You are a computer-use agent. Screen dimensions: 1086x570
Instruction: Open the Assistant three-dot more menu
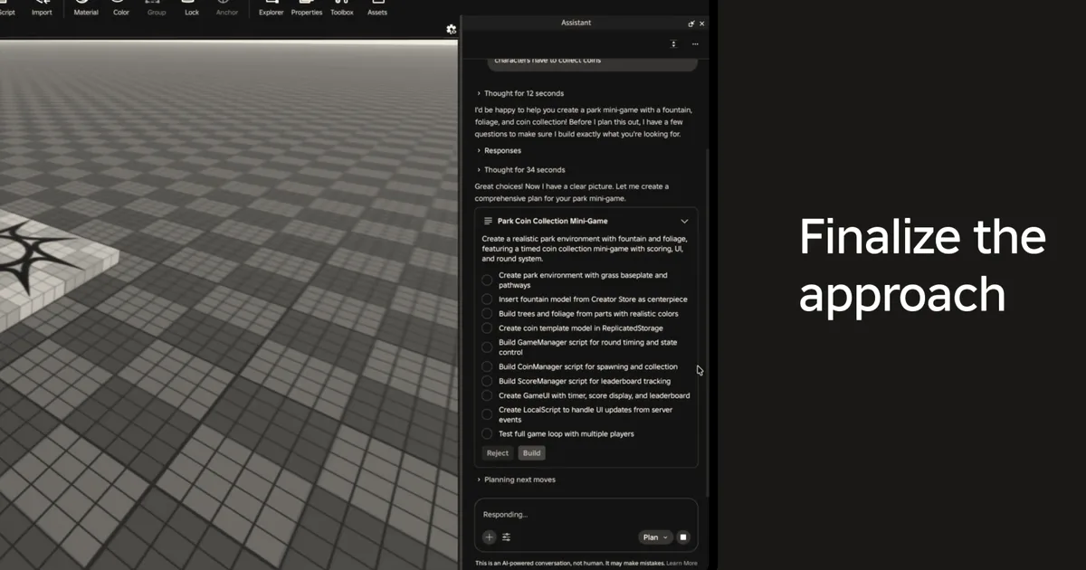click(x=695, y=43)
